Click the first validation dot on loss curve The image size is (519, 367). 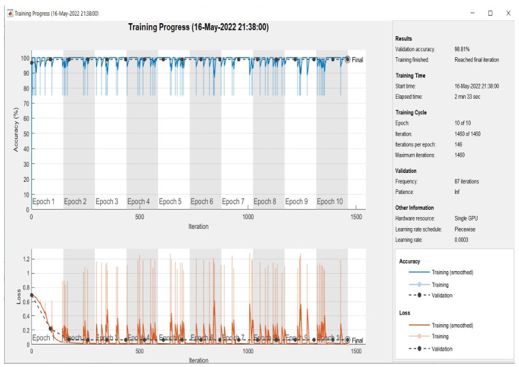32,295
